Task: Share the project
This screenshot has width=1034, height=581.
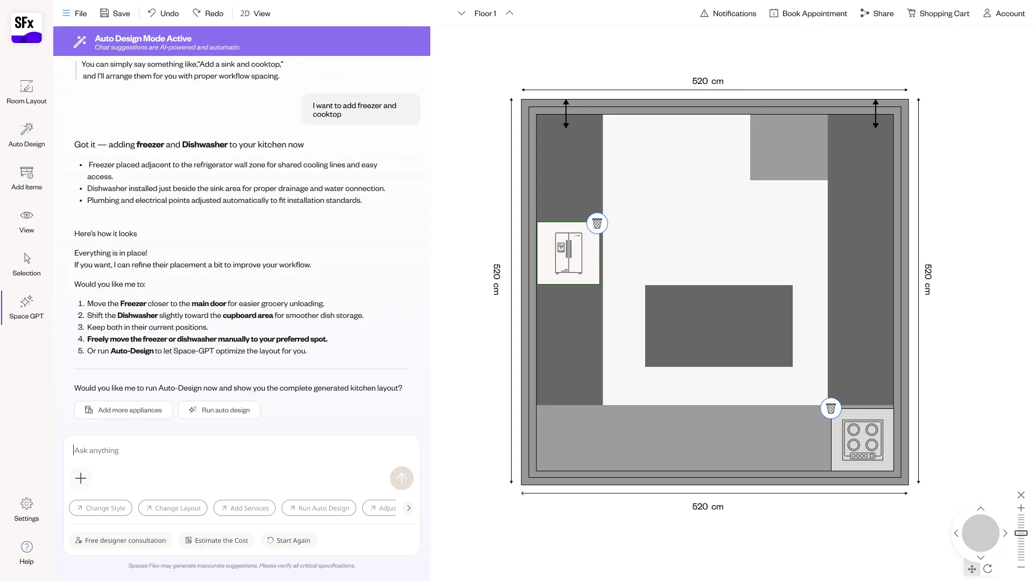Action: point(877,13)
